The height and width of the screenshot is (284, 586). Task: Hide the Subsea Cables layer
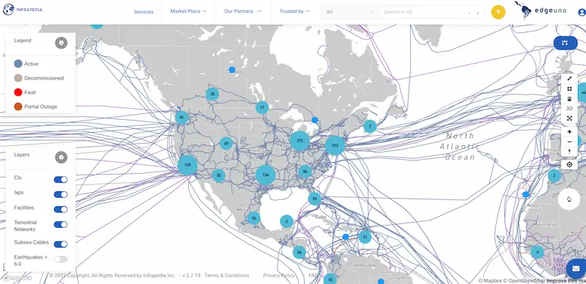point(61,245)
